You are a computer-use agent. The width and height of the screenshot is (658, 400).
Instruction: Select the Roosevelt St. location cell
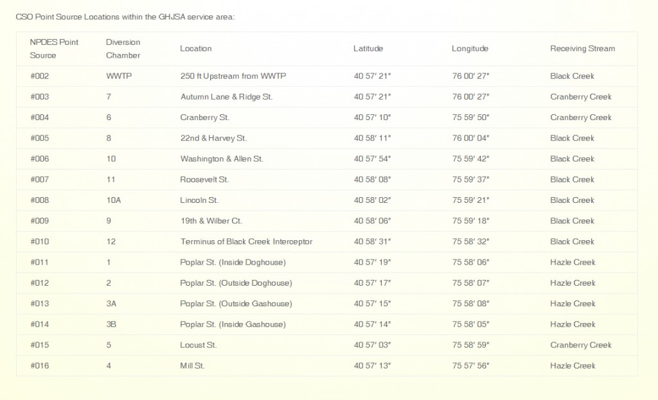(x=204, y=180)
